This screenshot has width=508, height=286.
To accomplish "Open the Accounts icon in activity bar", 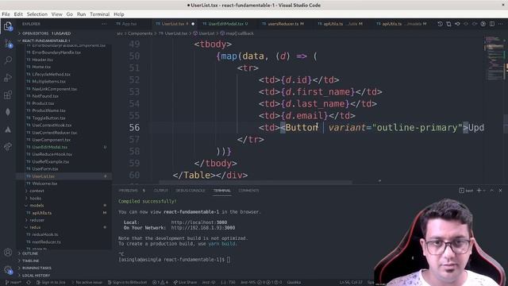I will pyautogui.click(x=8, y=253).
